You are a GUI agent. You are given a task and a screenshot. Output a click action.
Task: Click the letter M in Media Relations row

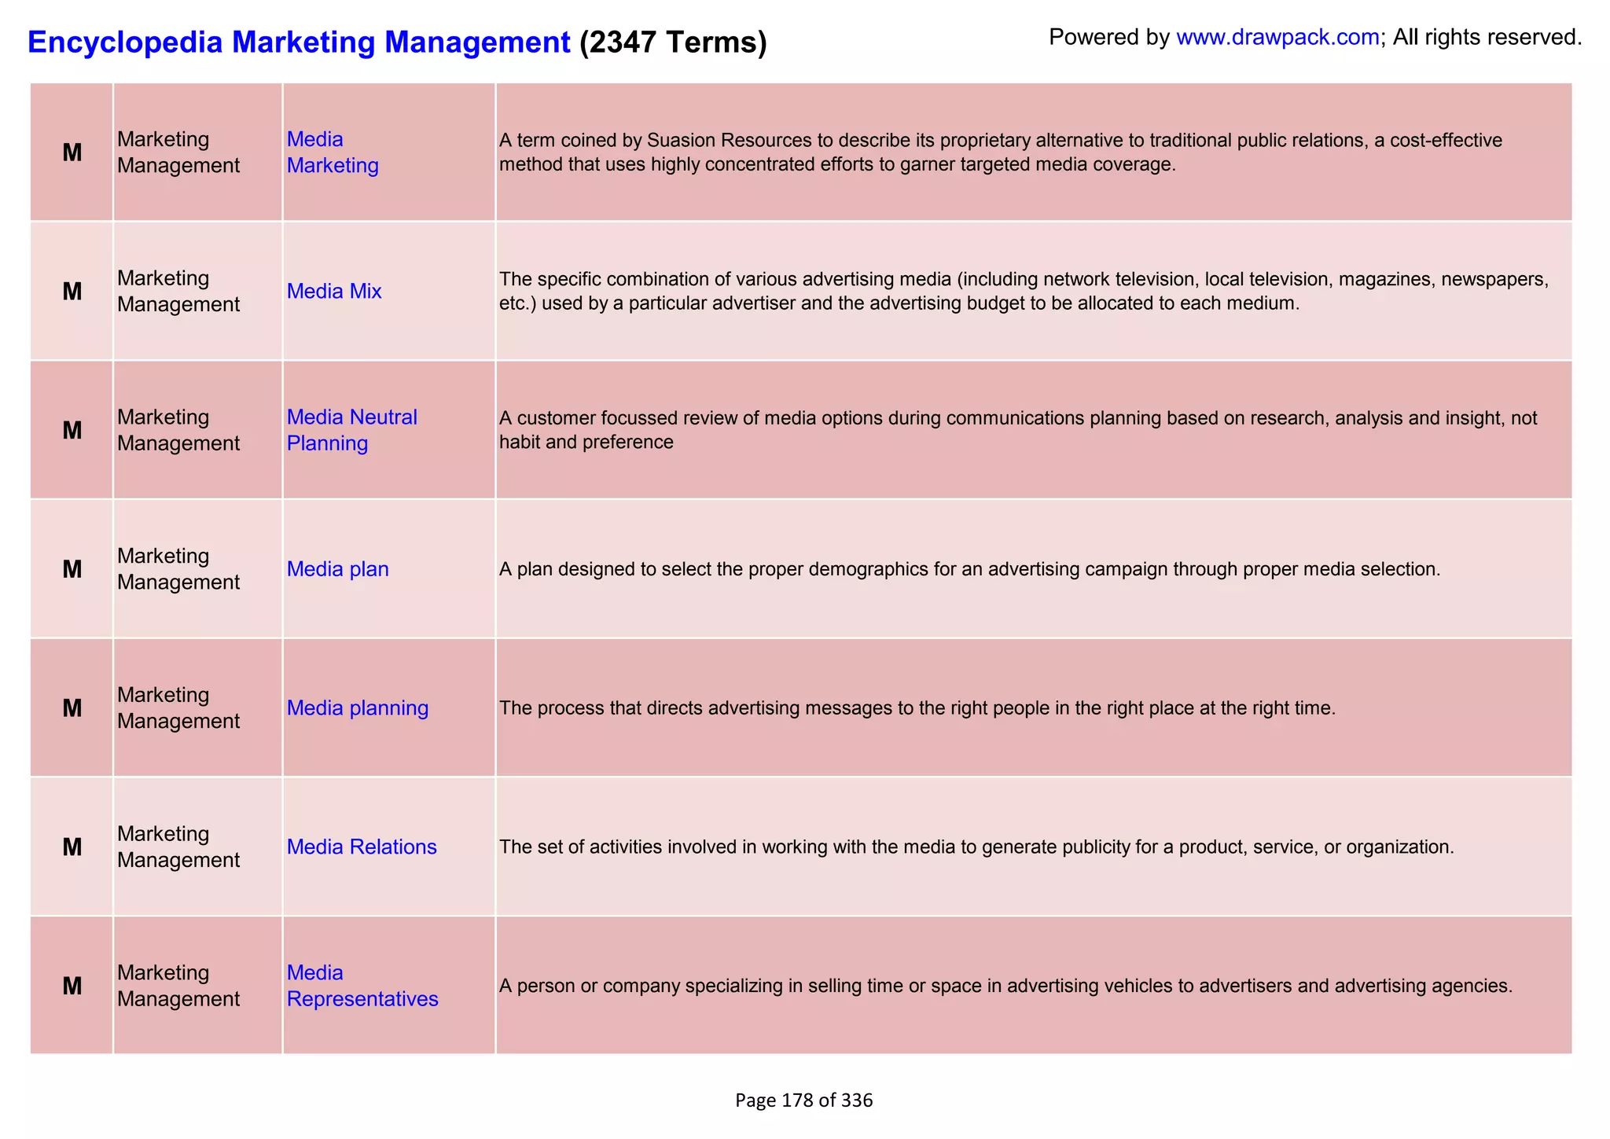tap(72, 847)
